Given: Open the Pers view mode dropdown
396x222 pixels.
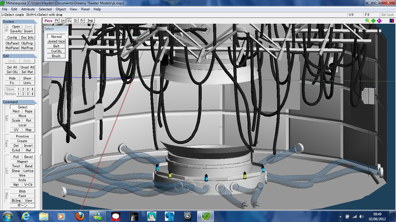Looking at the screenshot, I should 48,21.
